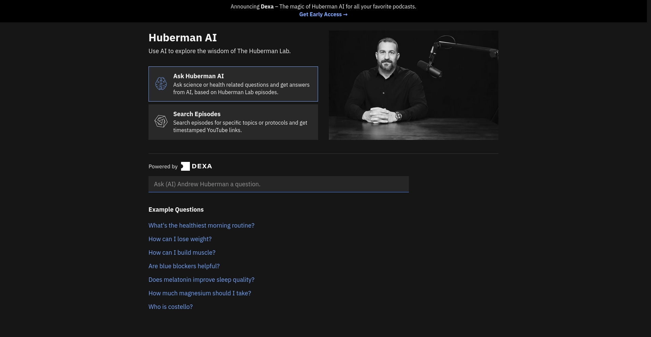Open Are blue blockers helpful? question

[184, 266]
